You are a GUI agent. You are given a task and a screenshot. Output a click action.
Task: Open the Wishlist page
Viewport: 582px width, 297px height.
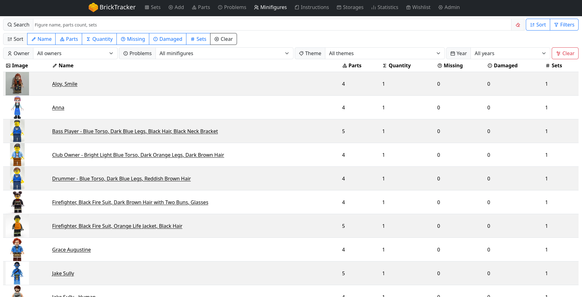tap(418, 7)
